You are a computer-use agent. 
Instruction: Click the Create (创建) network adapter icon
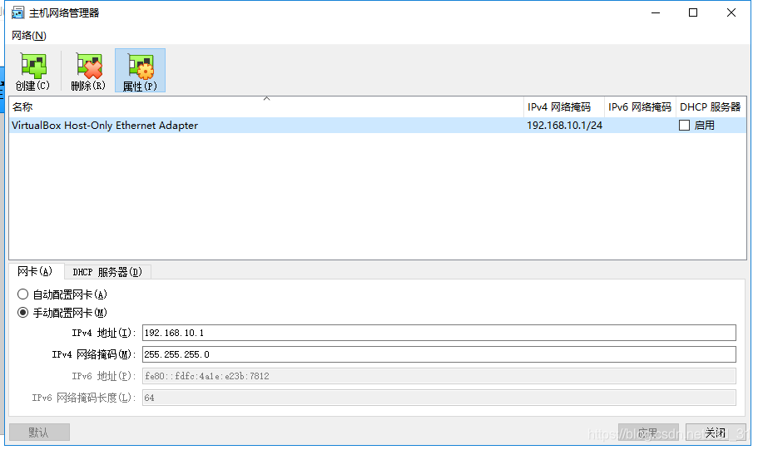click(x=33, y=71)
